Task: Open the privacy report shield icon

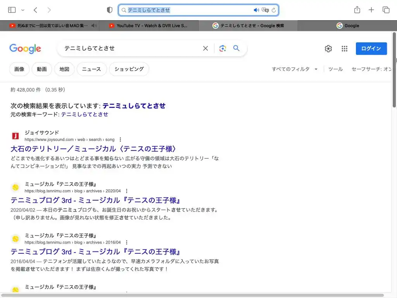Action: point(109,10)
